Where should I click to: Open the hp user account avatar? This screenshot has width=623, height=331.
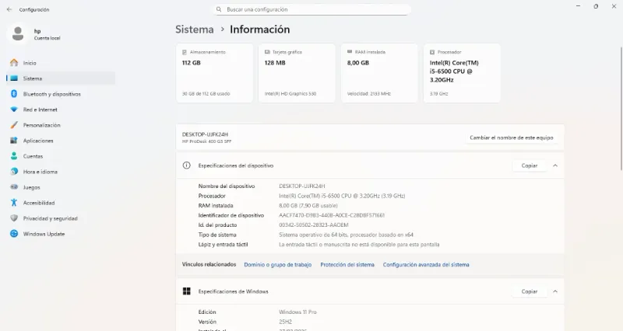[x=17, y=33]
